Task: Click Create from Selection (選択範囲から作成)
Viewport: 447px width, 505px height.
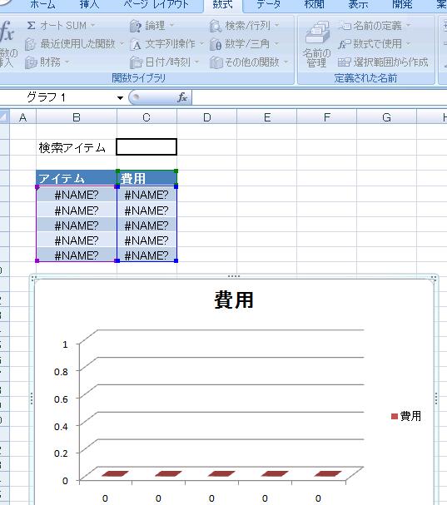Action: pos(383,62)
